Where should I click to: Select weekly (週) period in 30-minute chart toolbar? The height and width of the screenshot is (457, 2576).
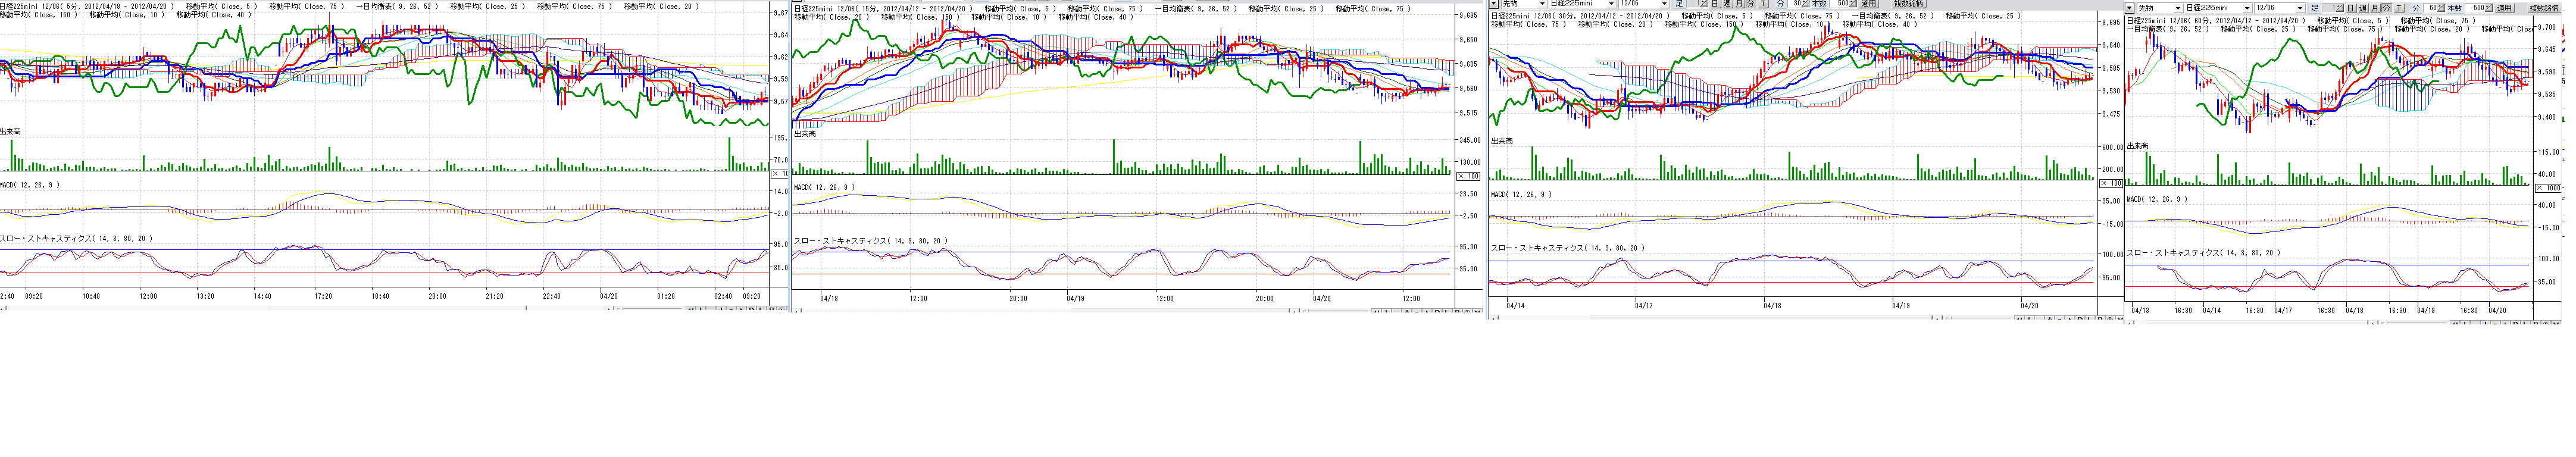[1727, 4]
